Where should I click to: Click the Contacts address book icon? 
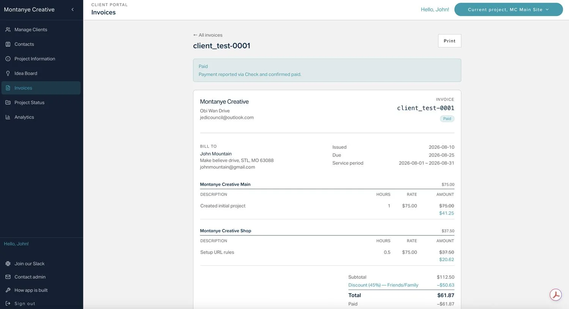click(x=8, y=44)
